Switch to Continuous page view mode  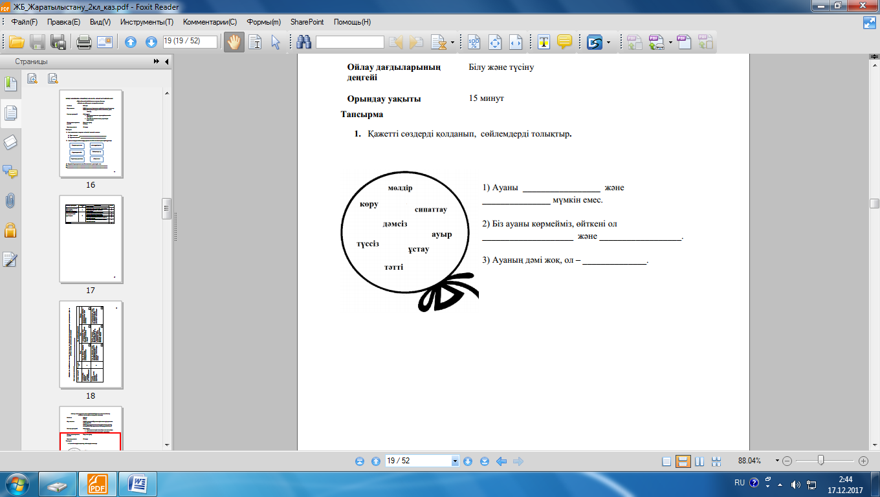point(682,461)
